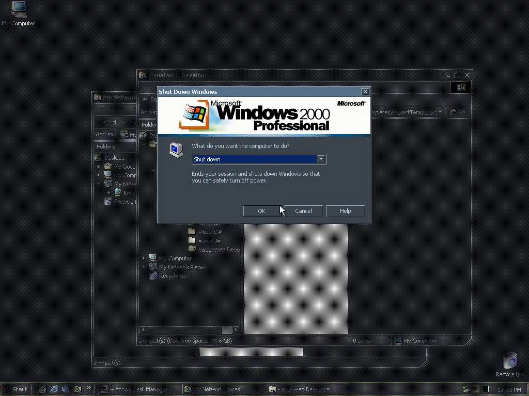This screenshot has height=396, width=529.
Task: Expand the Entire Network node in back window
Action: pos(108,193)
